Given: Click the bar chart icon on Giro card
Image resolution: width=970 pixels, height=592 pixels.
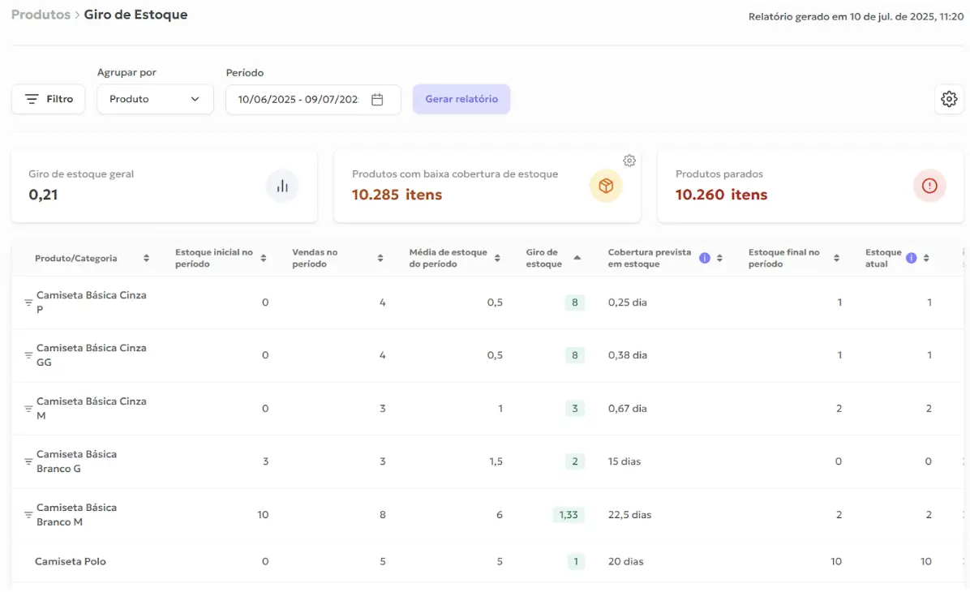Looking at the screenshot, I should [282, 187].
